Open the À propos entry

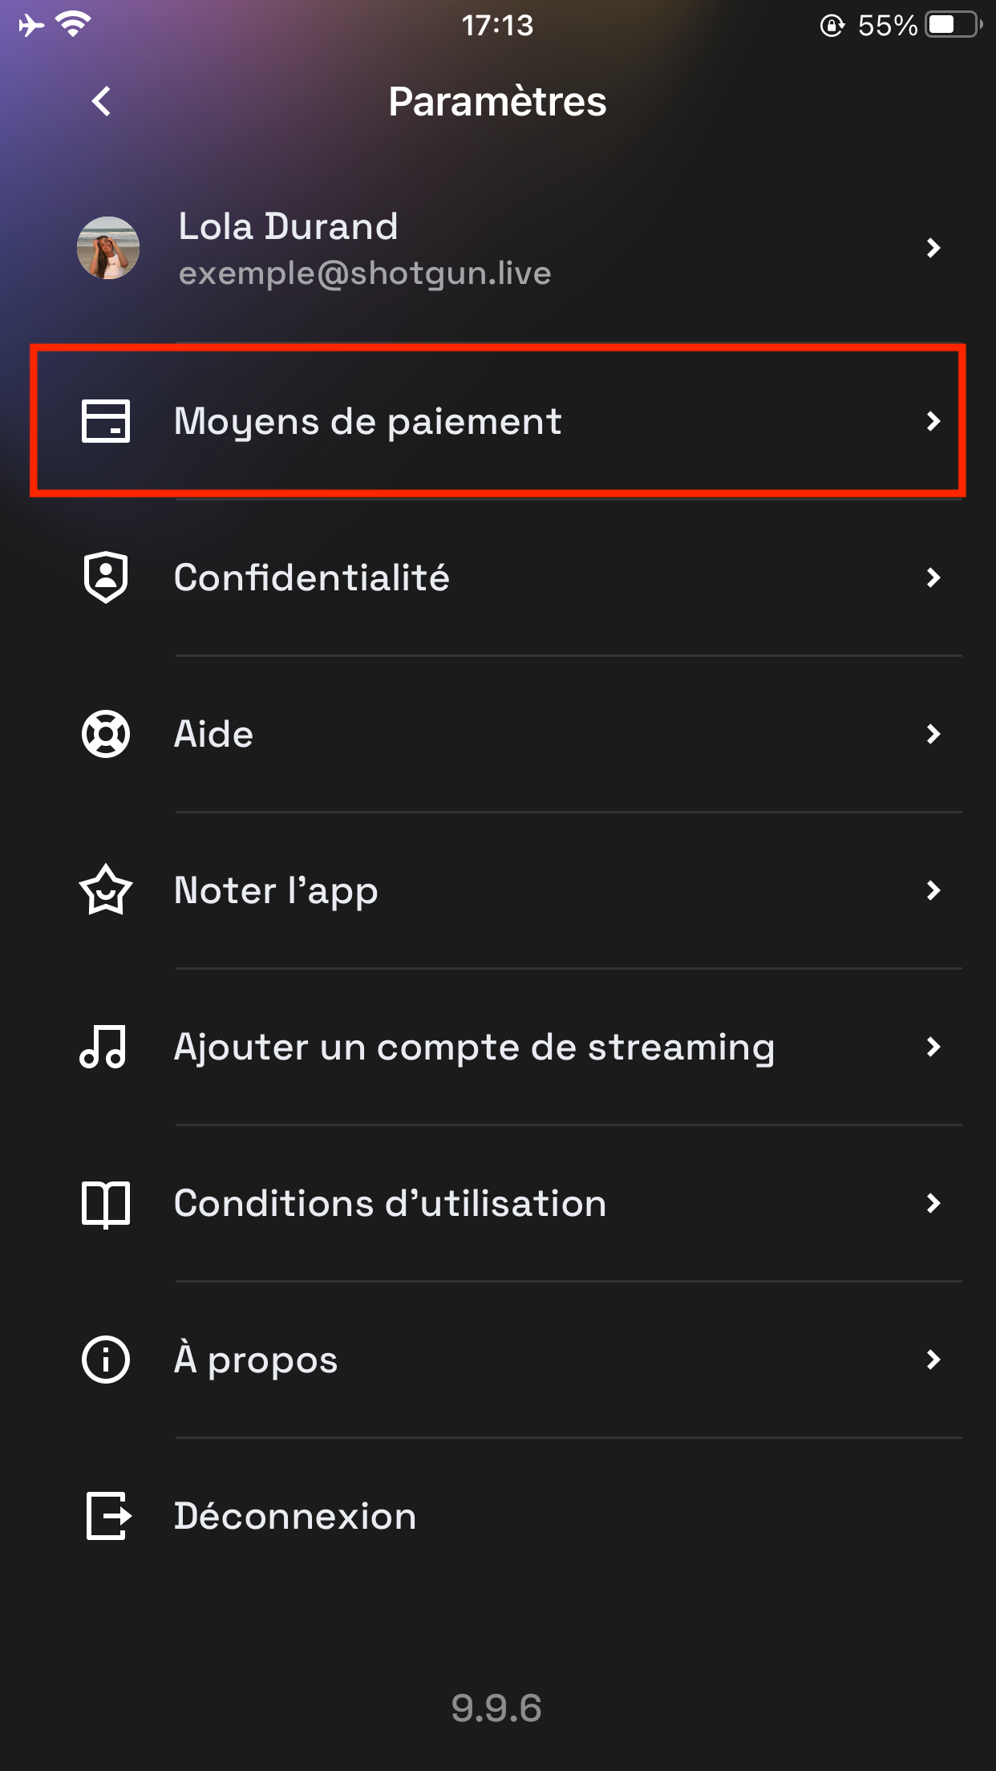(497, 1360)
